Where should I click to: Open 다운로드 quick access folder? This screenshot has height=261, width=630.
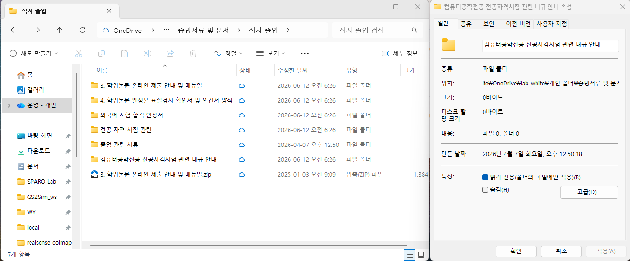point(39,151)
